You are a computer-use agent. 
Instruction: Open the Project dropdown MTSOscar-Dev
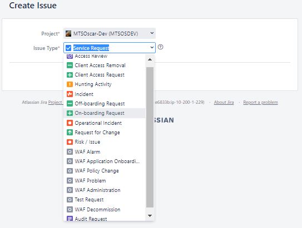pyautogui.click(x=110, y=33)
